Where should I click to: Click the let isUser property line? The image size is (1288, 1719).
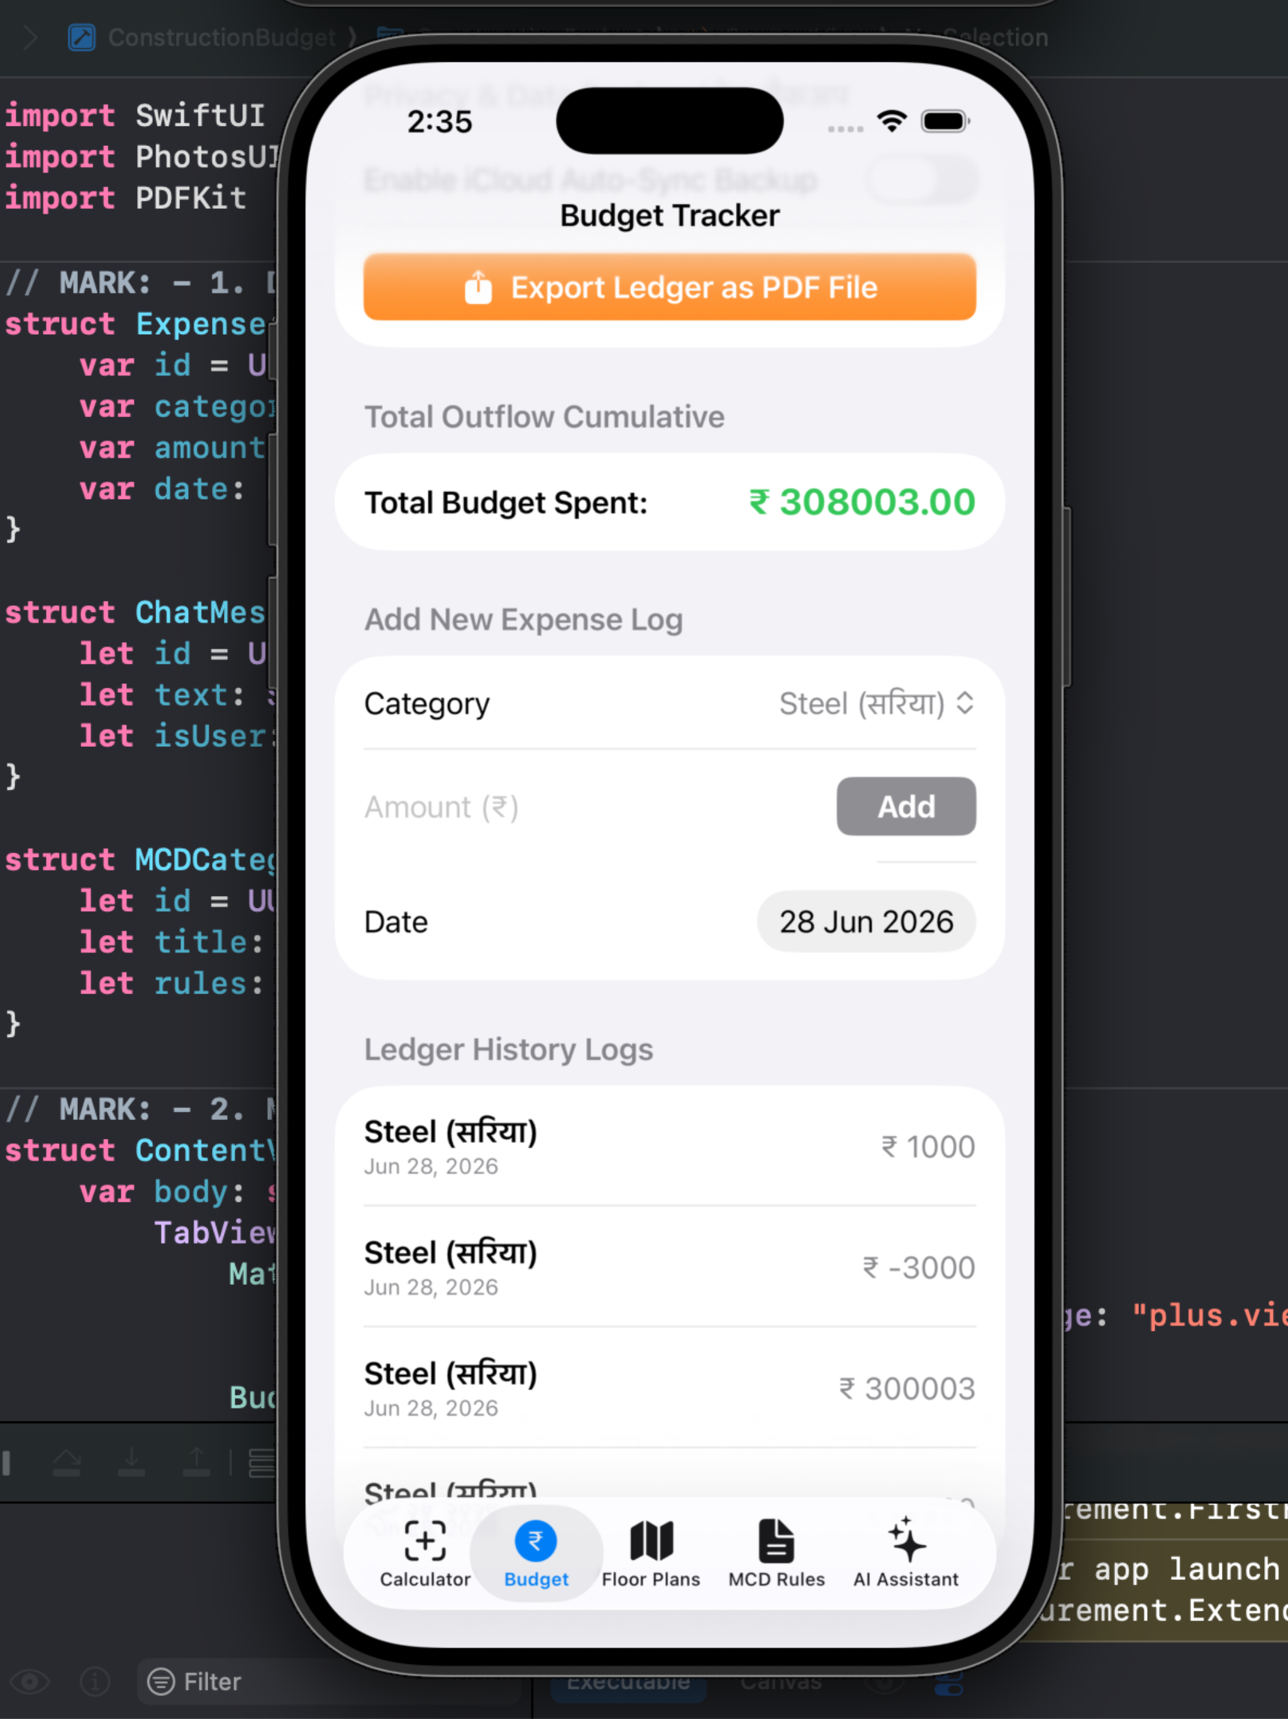pyautogui.click(x=178, y=737)
